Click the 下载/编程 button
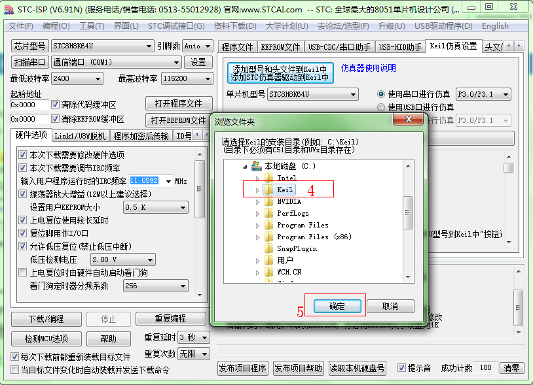The height and width of the screenshot is (385, 533). tap(46, 319)
